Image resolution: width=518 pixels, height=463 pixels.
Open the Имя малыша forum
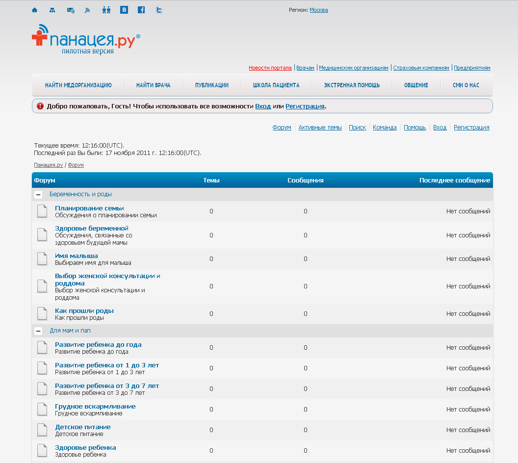77,256
